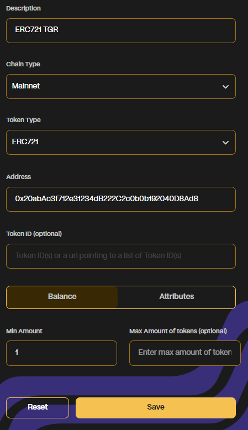Screen dimensions: 248x430
Task: Click the Save button
Action: click(x=156, y=408)
